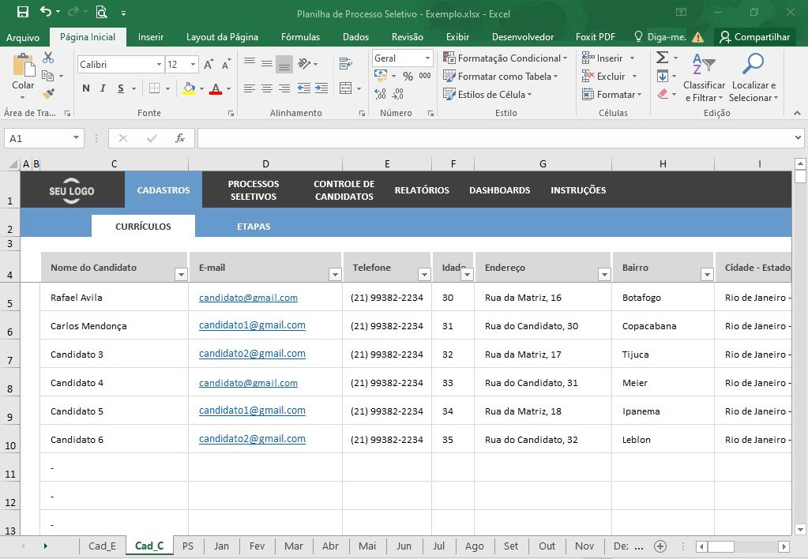Align text to the left
Viewport: 808px width, 559px height.
tap(249, 88)
